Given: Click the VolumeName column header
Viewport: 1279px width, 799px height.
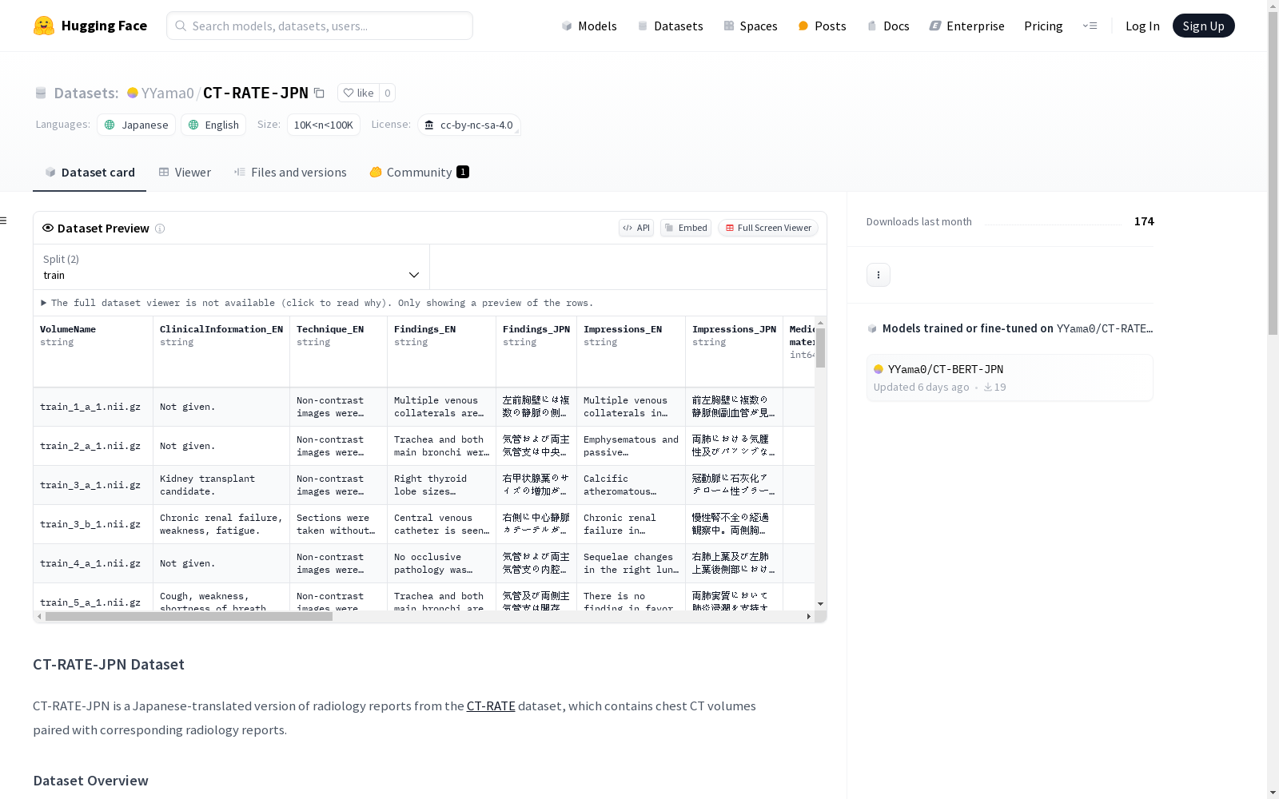Looking at the screenshot, I should click(x=93, y=352).
